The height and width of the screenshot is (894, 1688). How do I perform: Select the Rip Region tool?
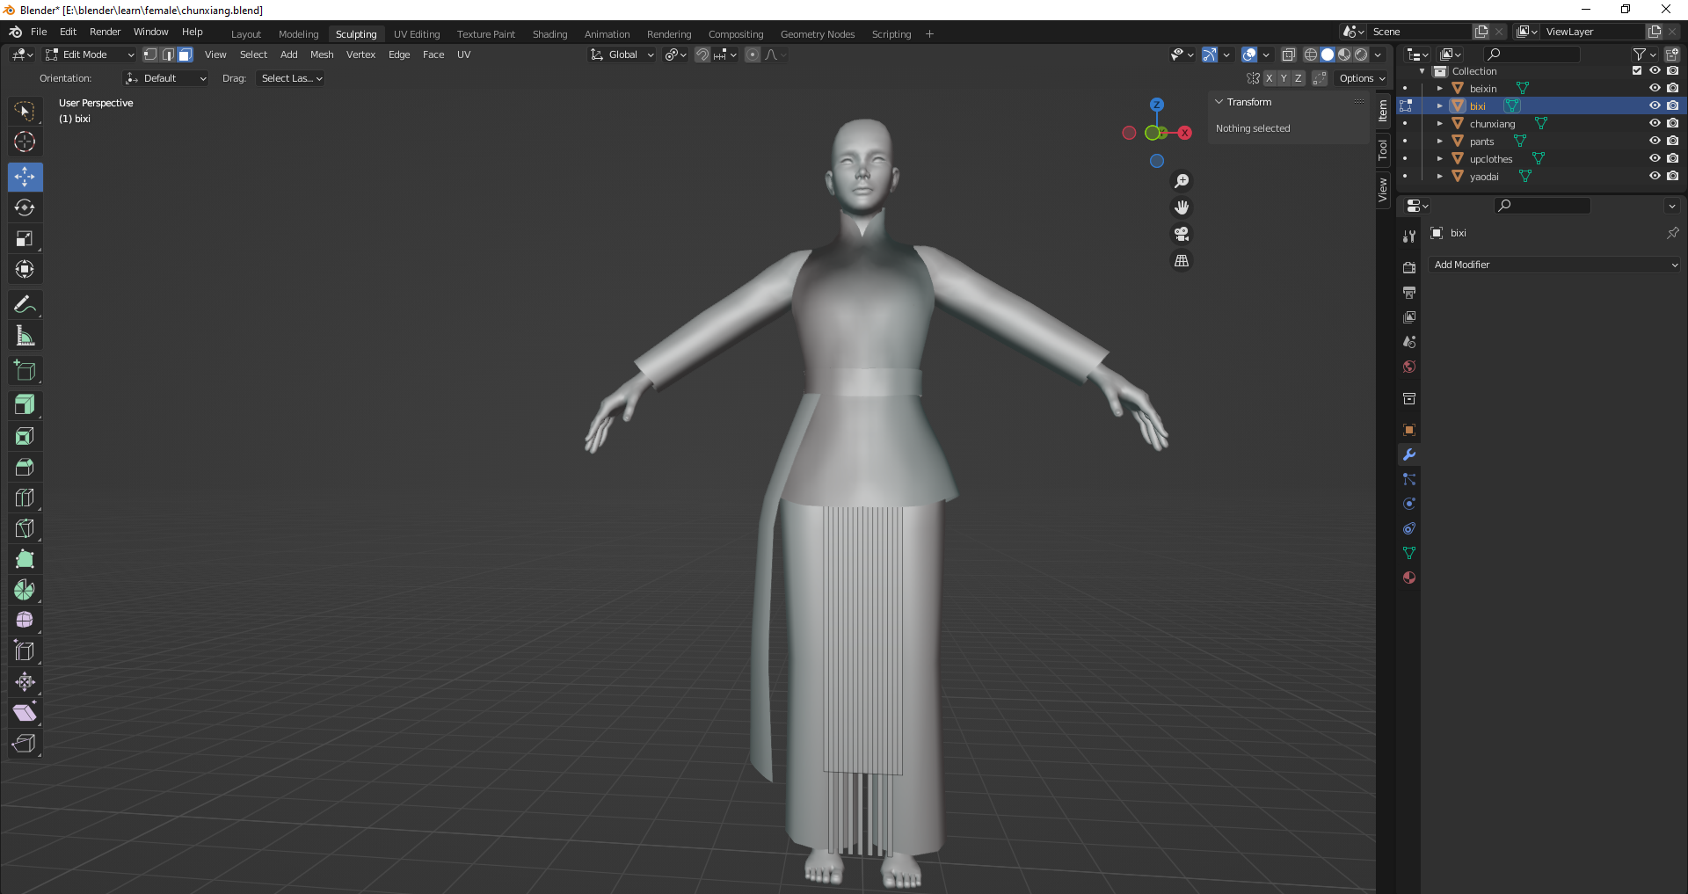[25, 744]
